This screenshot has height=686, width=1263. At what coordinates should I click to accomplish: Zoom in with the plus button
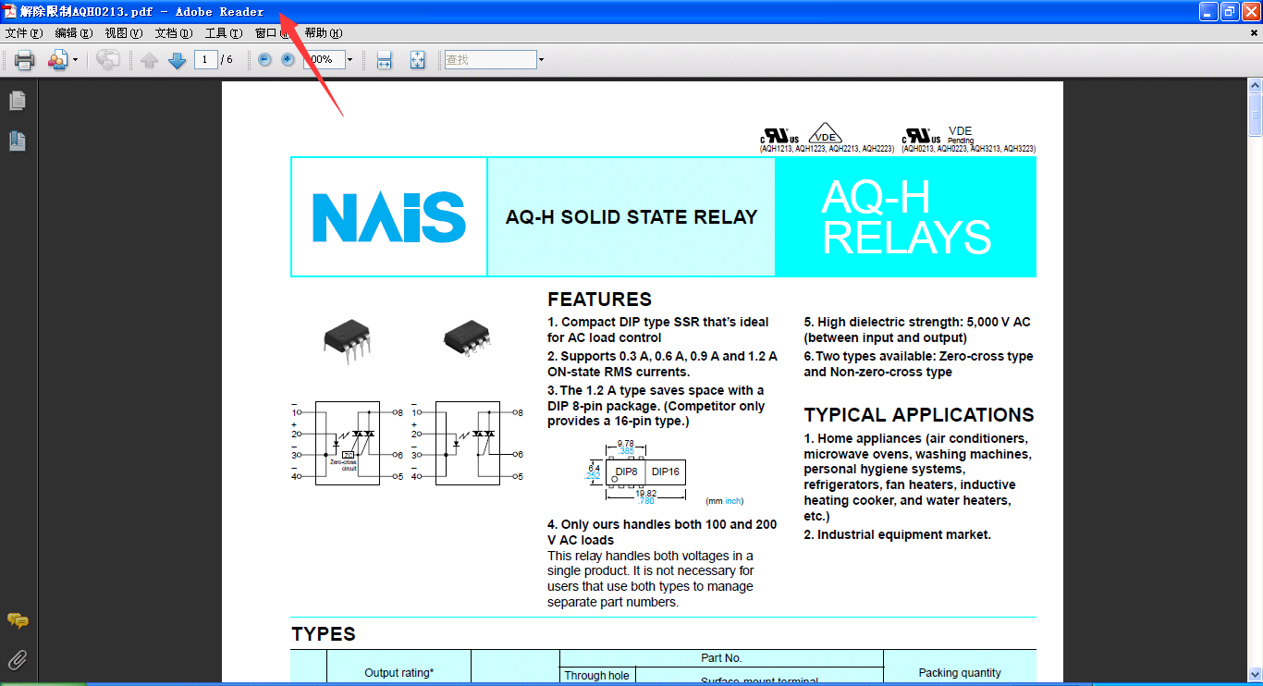pyautogui.click(x=288, y=59)
